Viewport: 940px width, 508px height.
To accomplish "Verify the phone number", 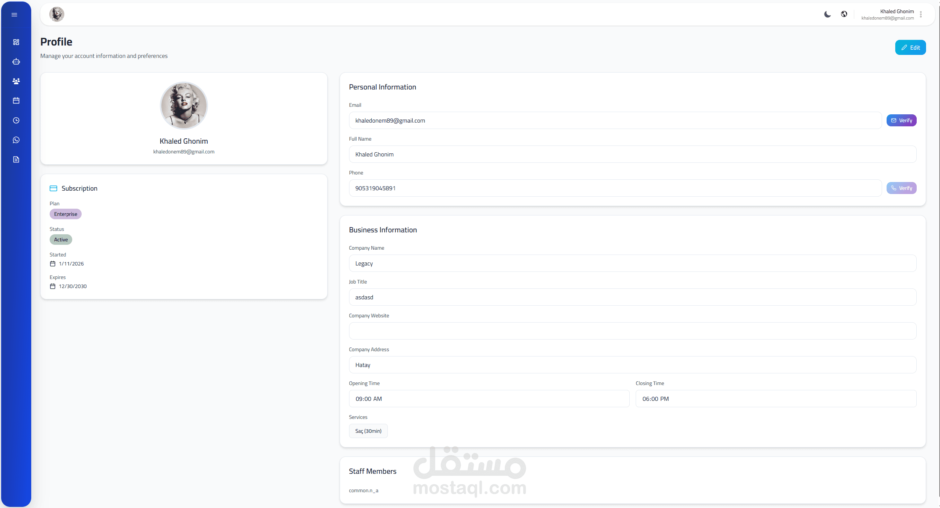I will click(901, 188).
